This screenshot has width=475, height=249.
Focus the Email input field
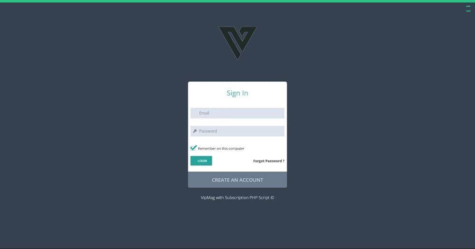[x=237, y=113]
